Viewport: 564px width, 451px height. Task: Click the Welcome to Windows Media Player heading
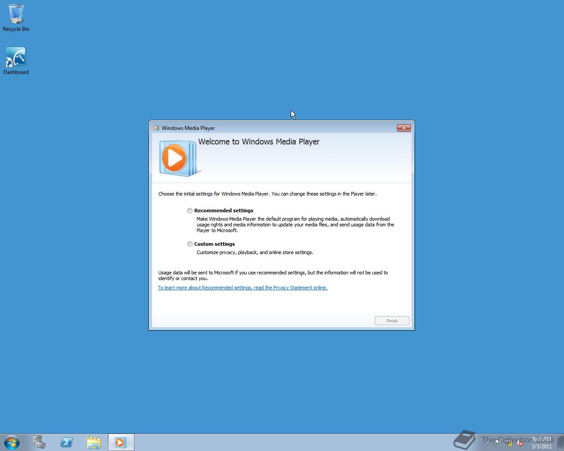259,142
